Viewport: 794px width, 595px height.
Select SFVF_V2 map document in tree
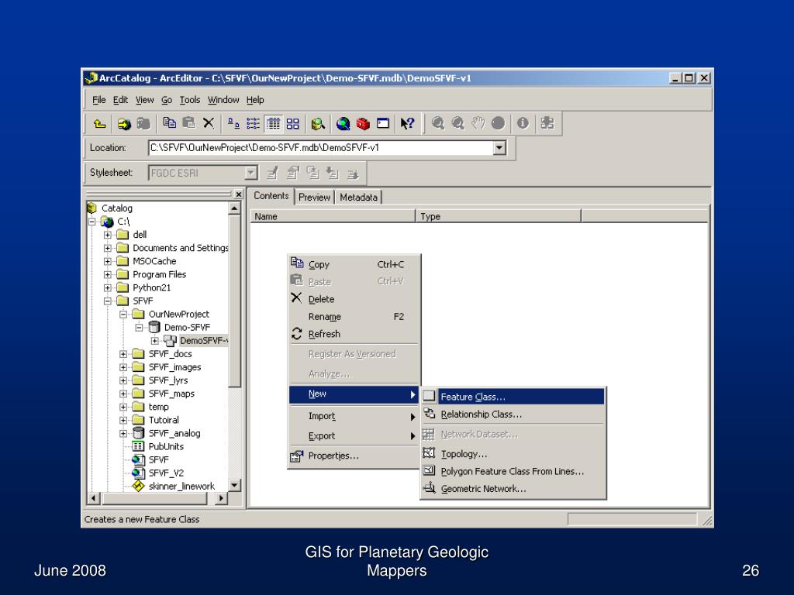166,473
